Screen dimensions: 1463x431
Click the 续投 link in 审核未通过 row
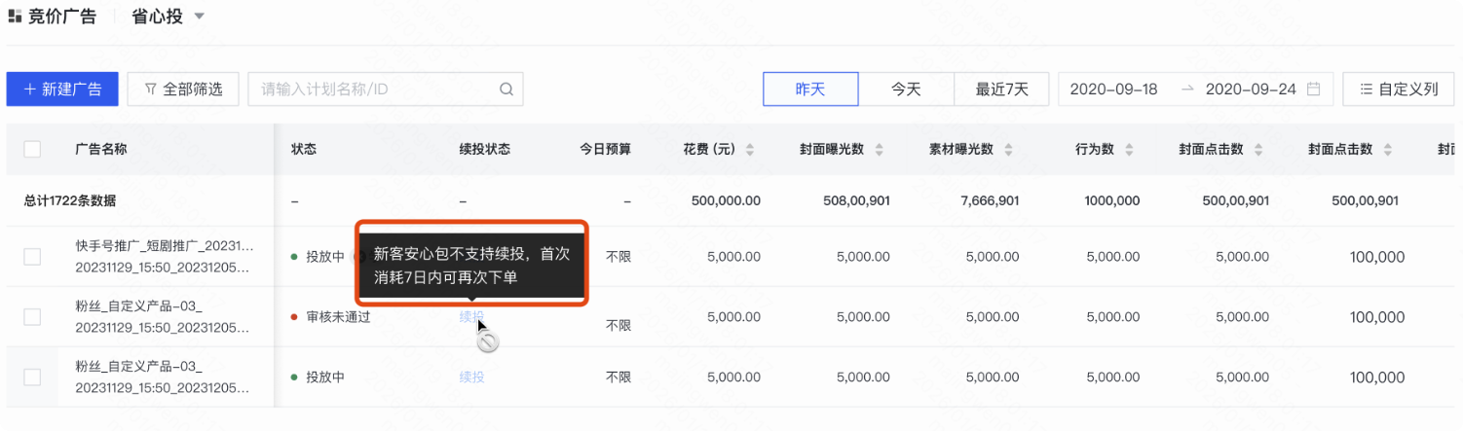pyautogui.click(x=471, y=316)
